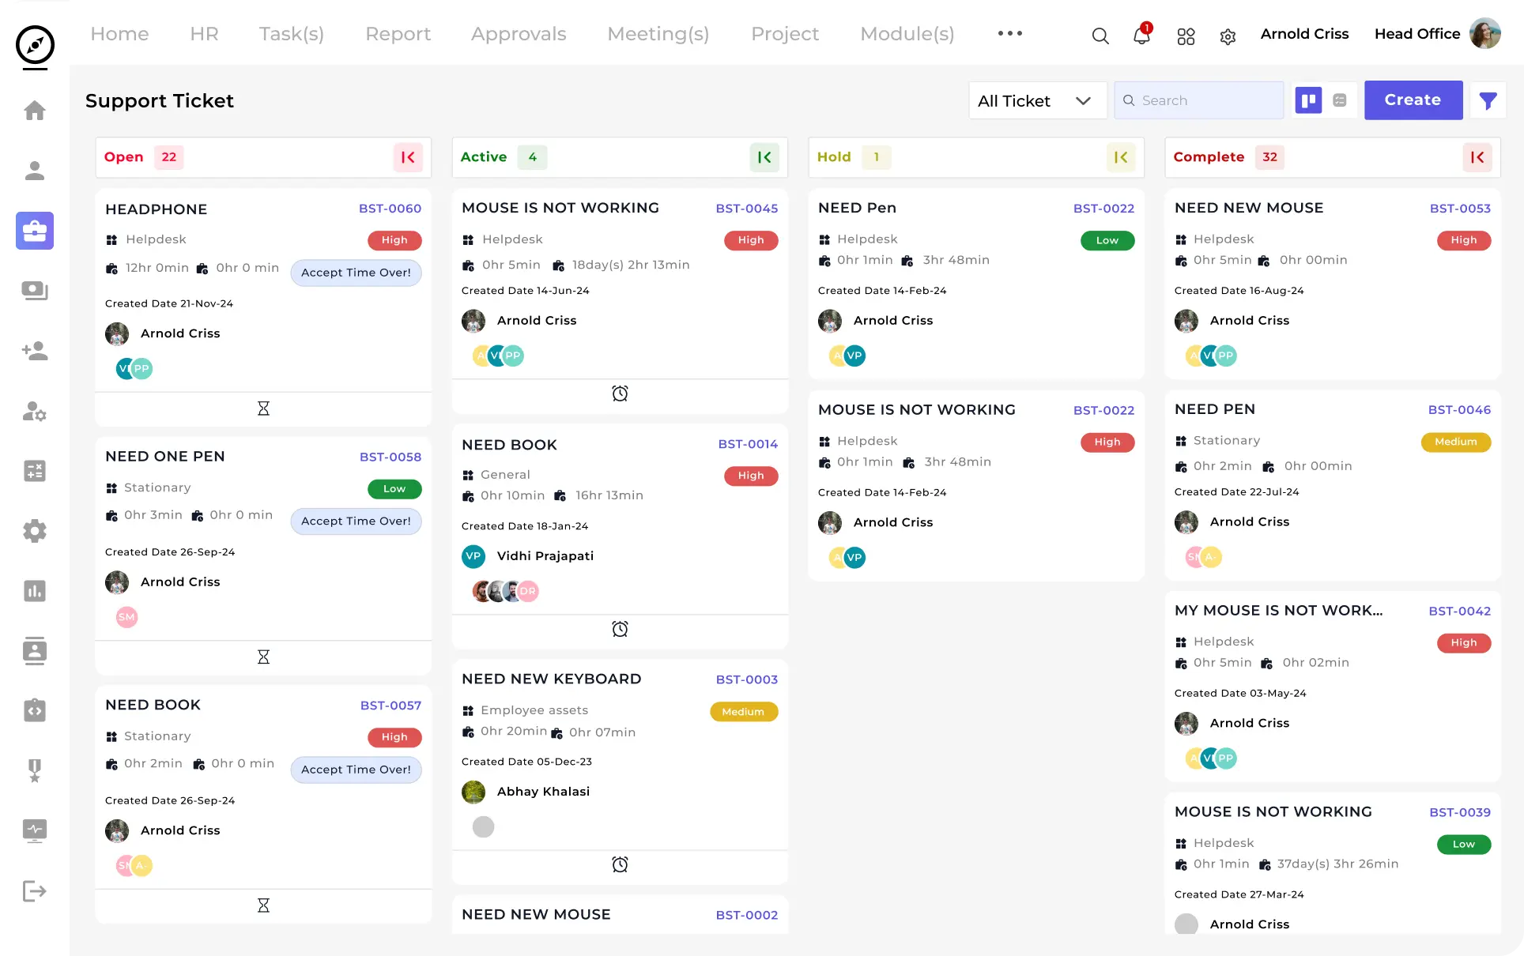Viewport: 1524px width, 956px height.
Task: Click the filter funnel icon
Action: pos(1488,100)
